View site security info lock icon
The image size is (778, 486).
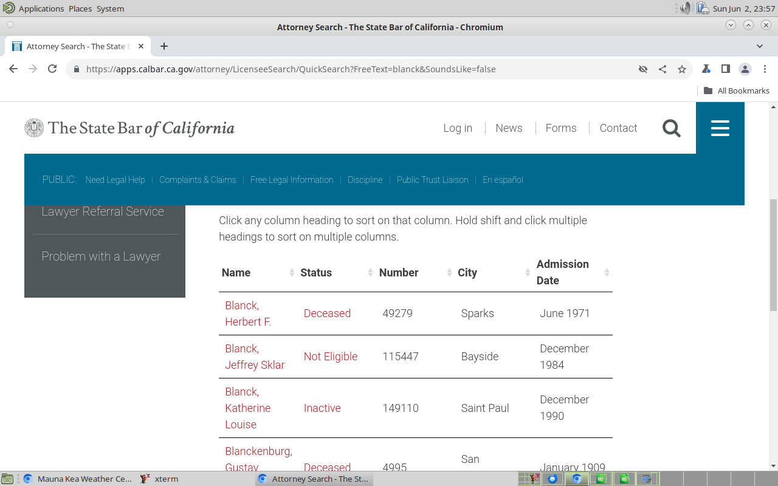pos(77,69)
